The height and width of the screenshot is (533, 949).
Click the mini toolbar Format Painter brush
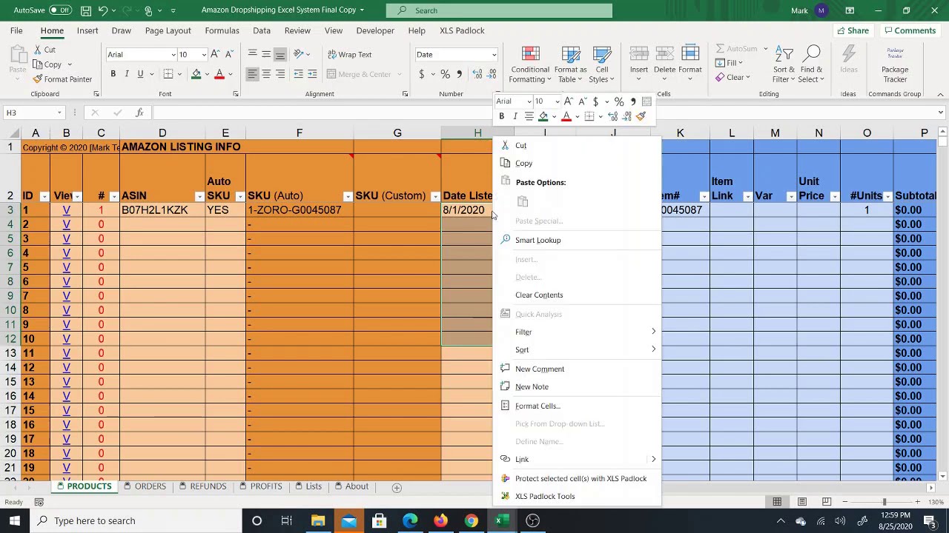(641, 116)
